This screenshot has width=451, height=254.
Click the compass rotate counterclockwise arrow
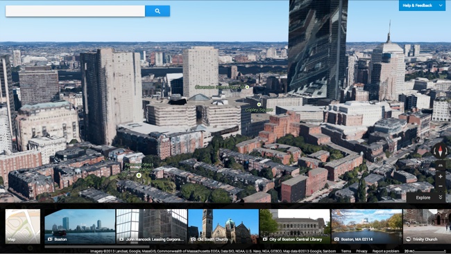435,152
